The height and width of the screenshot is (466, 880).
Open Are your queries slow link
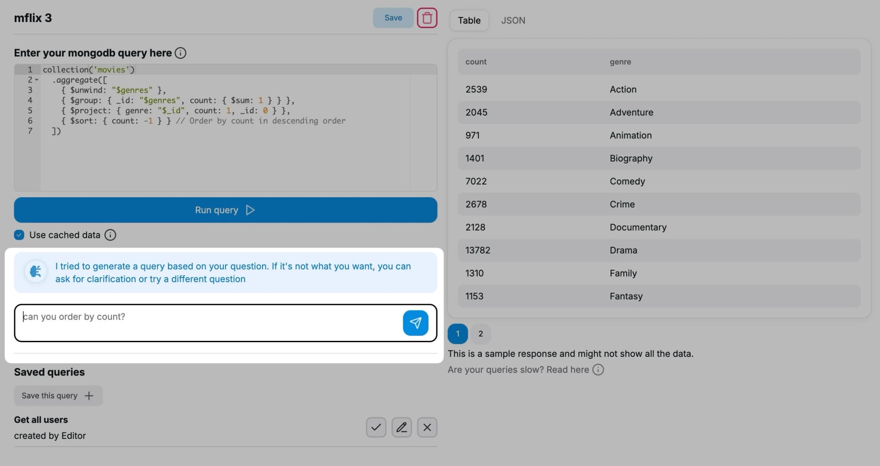pyautogui.click(x=518, y=370)
